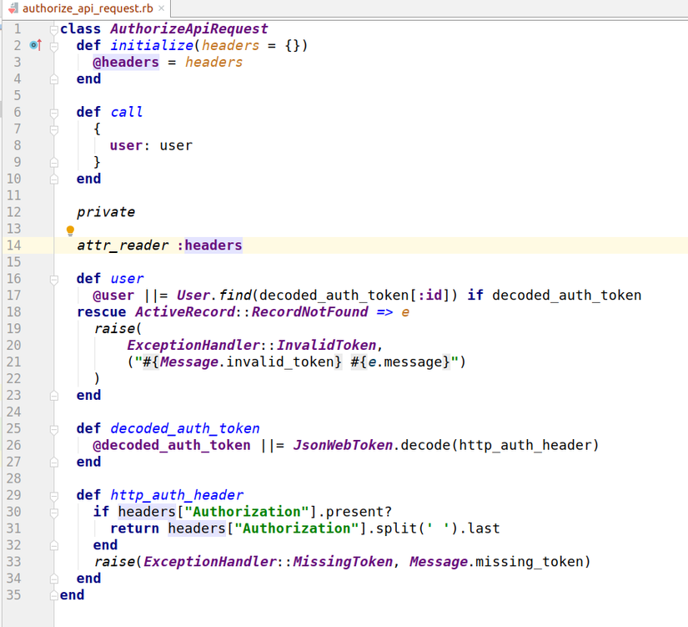The width and height of the screenshot is (688, 627).
Task: Click ExceptionHandler::InvalidToken on line 20
Action: [252, 346]
